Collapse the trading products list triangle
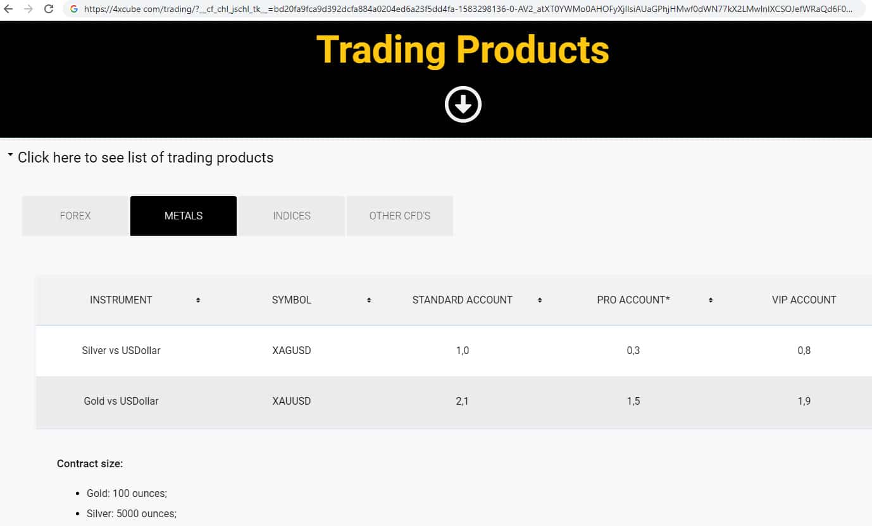Viewport: 872px width, 526px height. coord(10,155)
